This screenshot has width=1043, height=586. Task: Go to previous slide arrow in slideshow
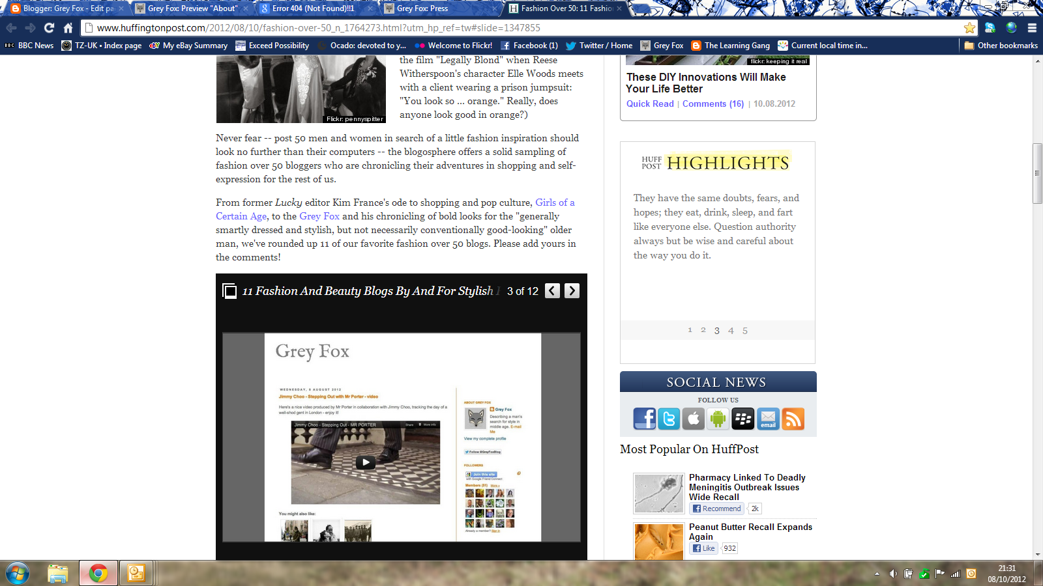552,291
